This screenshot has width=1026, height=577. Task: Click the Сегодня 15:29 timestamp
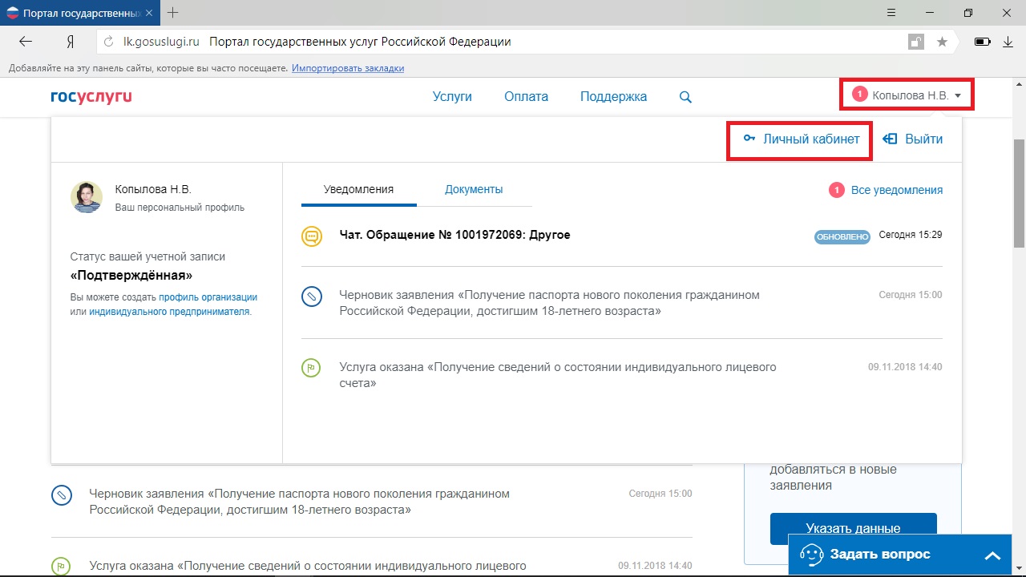click(911, 235)
